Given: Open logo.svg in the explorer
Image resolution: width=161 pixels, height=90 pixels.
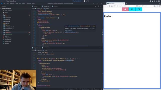Looking at the screenshot, I should 7,23.
